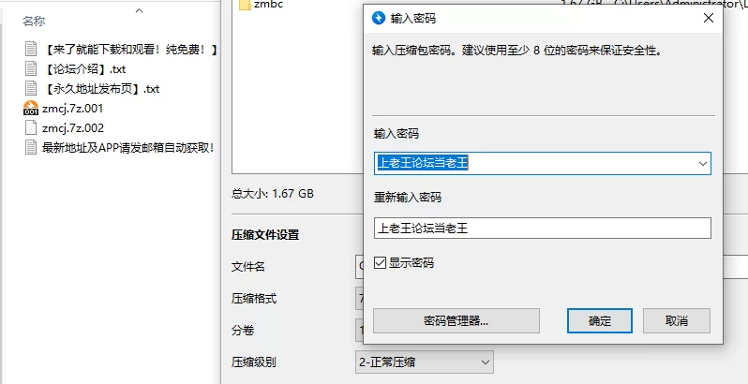This screenshot has height=384, width=748.
Task: Sort files by the 名称 column header
Action: tap(34, 21)
